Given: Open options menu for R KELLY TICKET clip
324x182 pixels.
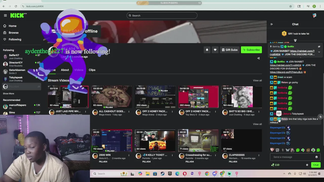Looking at the screenshot, I should click(x=172, y=155).
